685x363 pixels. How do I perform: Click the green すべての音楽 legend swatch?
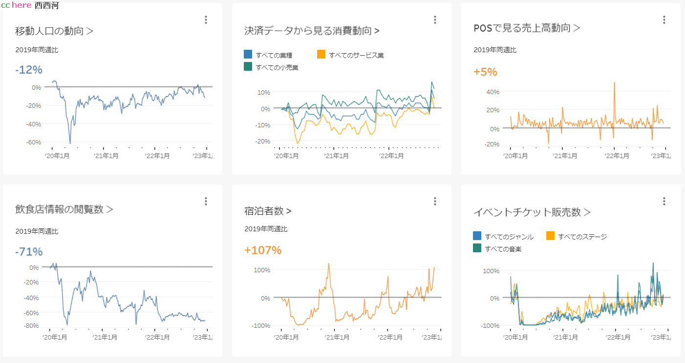point(477,248)
